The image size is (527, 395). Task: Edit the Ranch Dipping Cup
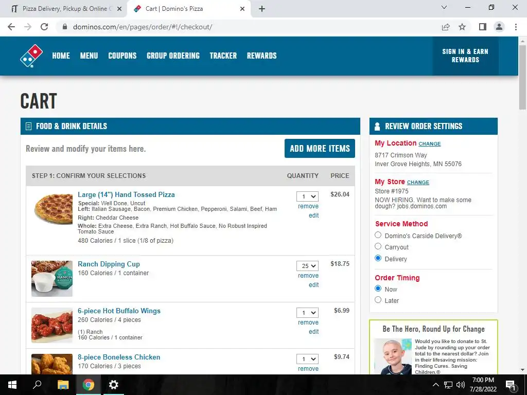coord(313,285)
